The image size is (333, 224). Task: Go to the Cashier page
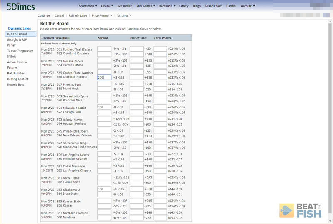pyautogui.click(x=231, y=6)
